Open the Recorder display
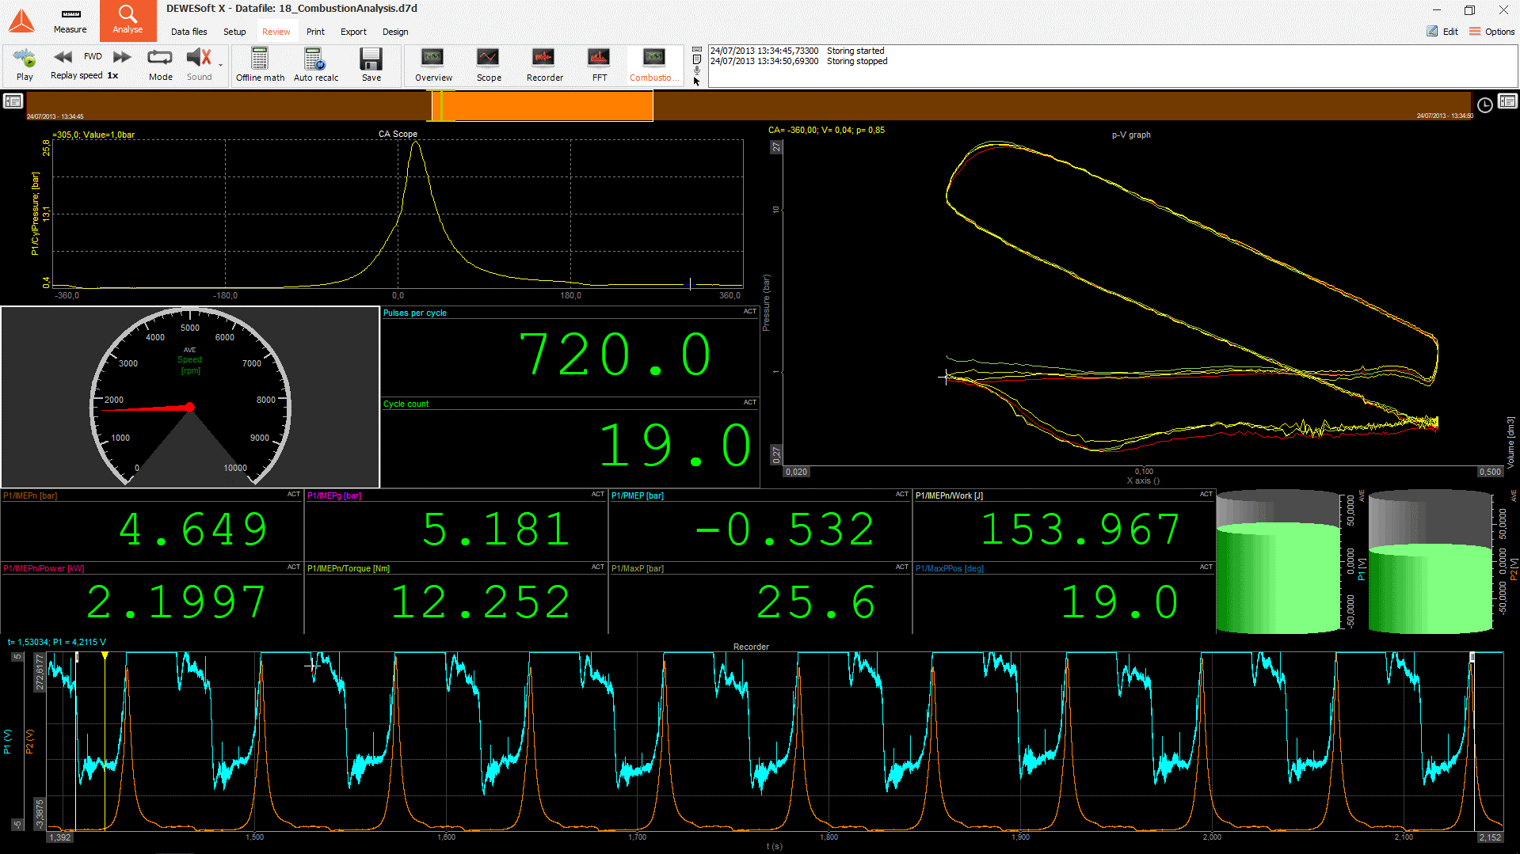 point(544,63)
